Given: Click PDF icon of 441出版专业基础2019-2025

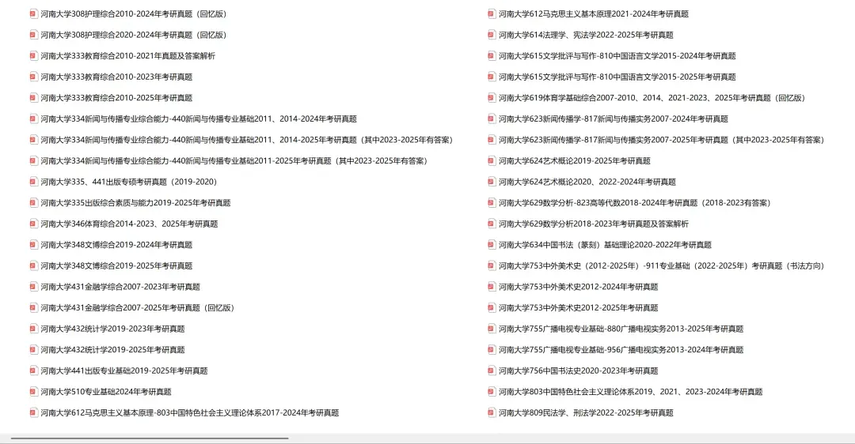Looking at the screenshot, I should pyautogui.click(x=33, y=371).
